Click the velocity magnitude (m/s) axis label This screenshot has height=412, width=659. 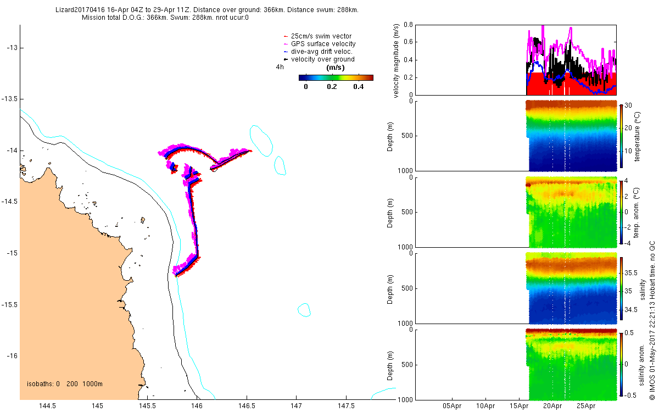pos(396,60)
